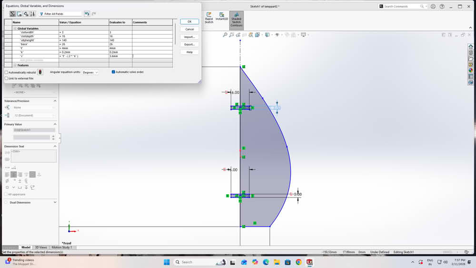Open tolerance type None dropdown
This screenshot has height=268, width=476.
pos(34,108)
